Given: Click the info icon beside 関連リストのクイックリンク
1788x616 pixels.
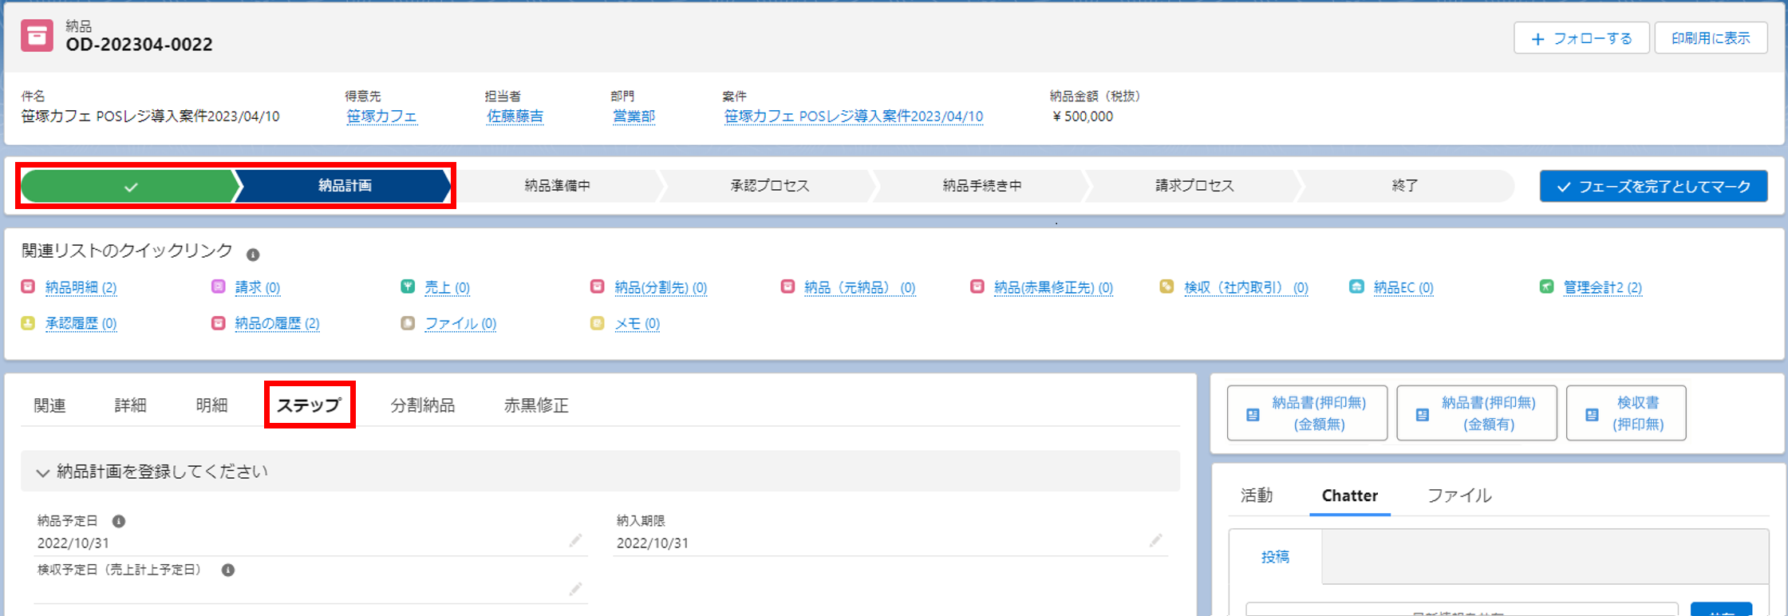Looking at the screenshot, I should pyautogui.click(x=253, y=255).
